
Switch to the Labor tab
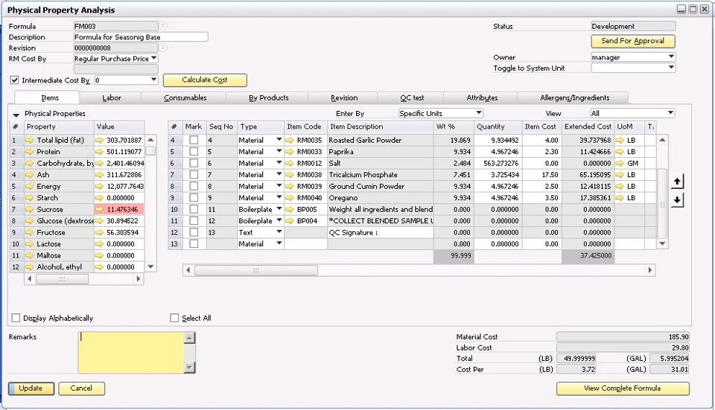(x=111, y=97)
